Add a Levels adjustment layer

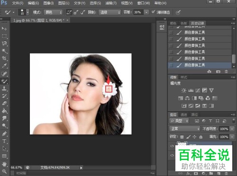click(x=191, y=90)
